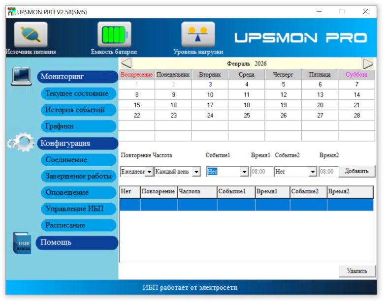This screenshot has width=384, height=302.
Task: Select February 7 in the calendar
Action: (x=356, y=85)
